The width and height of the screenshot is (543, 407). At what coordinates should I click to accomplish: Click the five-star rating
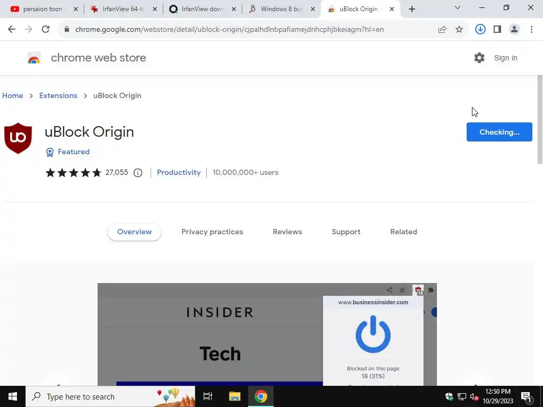click(x=73, y=172)
